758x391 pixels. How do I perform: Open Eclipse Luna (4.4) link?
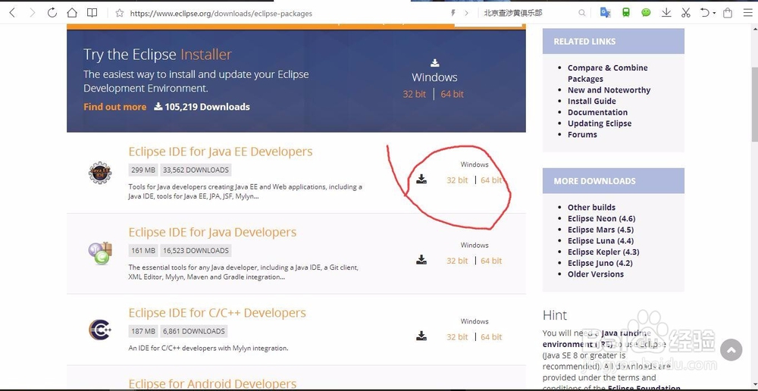(x=600, y=241)
